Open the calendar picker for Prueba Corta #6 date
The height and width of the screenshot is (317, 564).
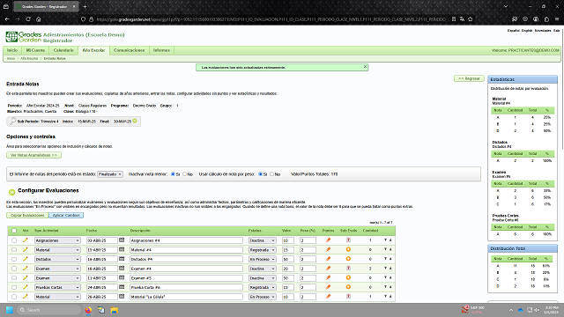click(x=122, y=287)
